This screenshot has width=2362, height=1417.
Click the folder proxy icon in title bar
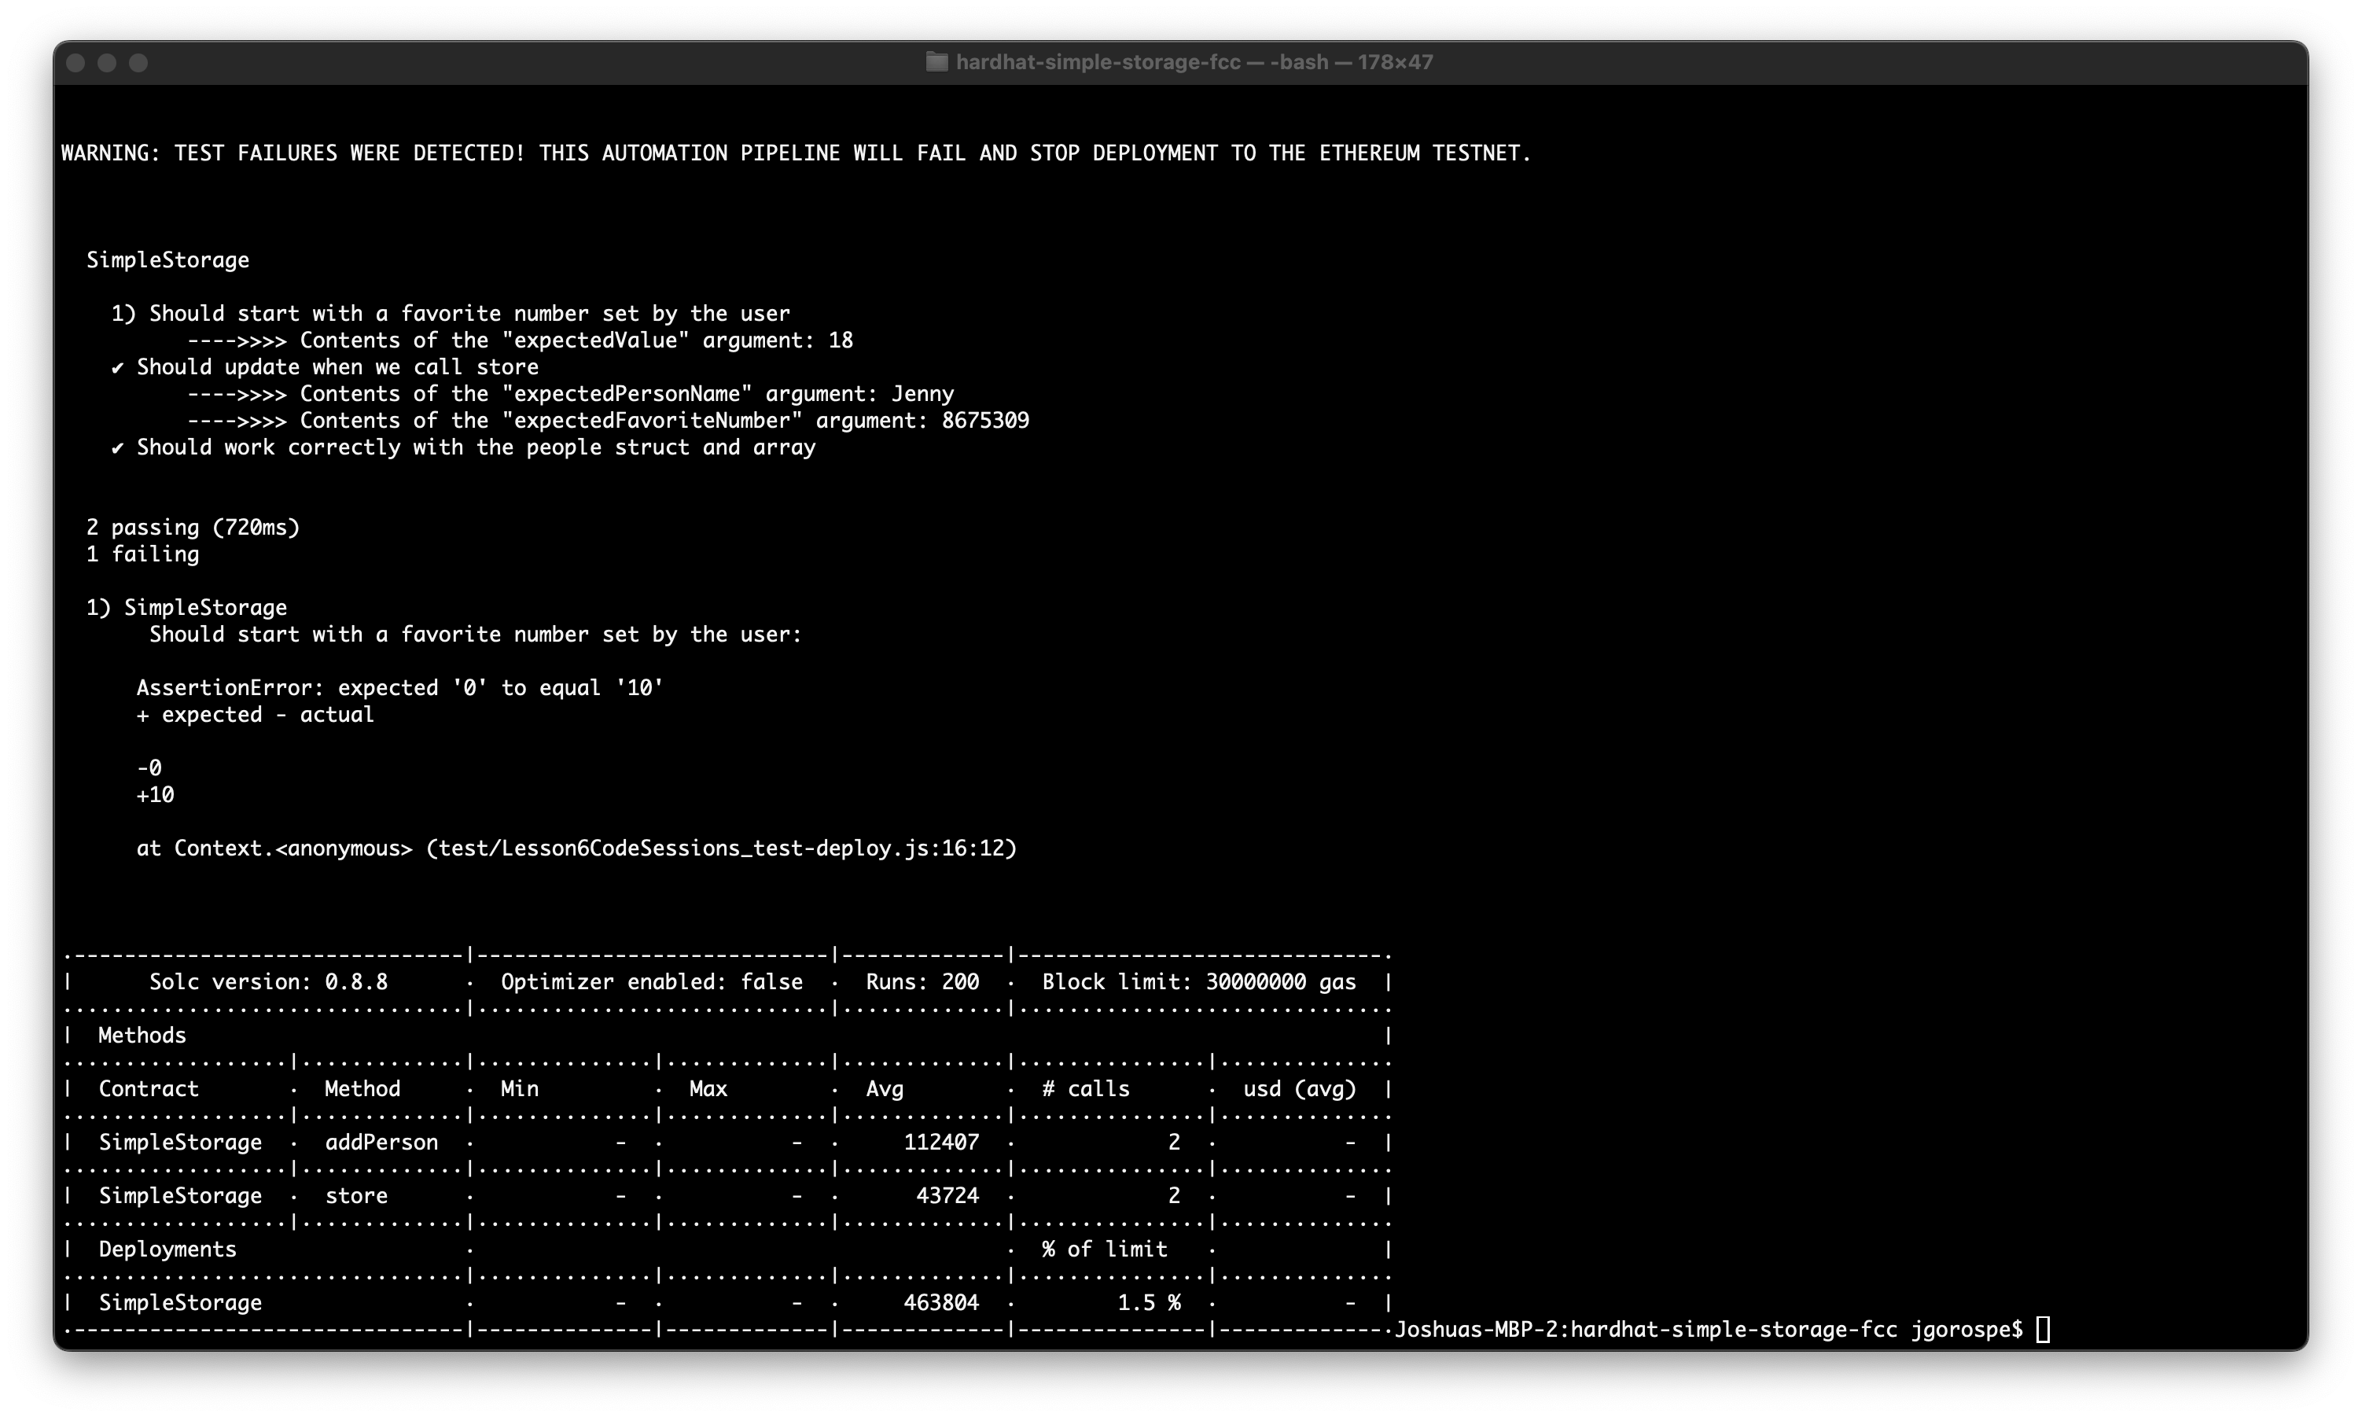(x=936, y=62)
